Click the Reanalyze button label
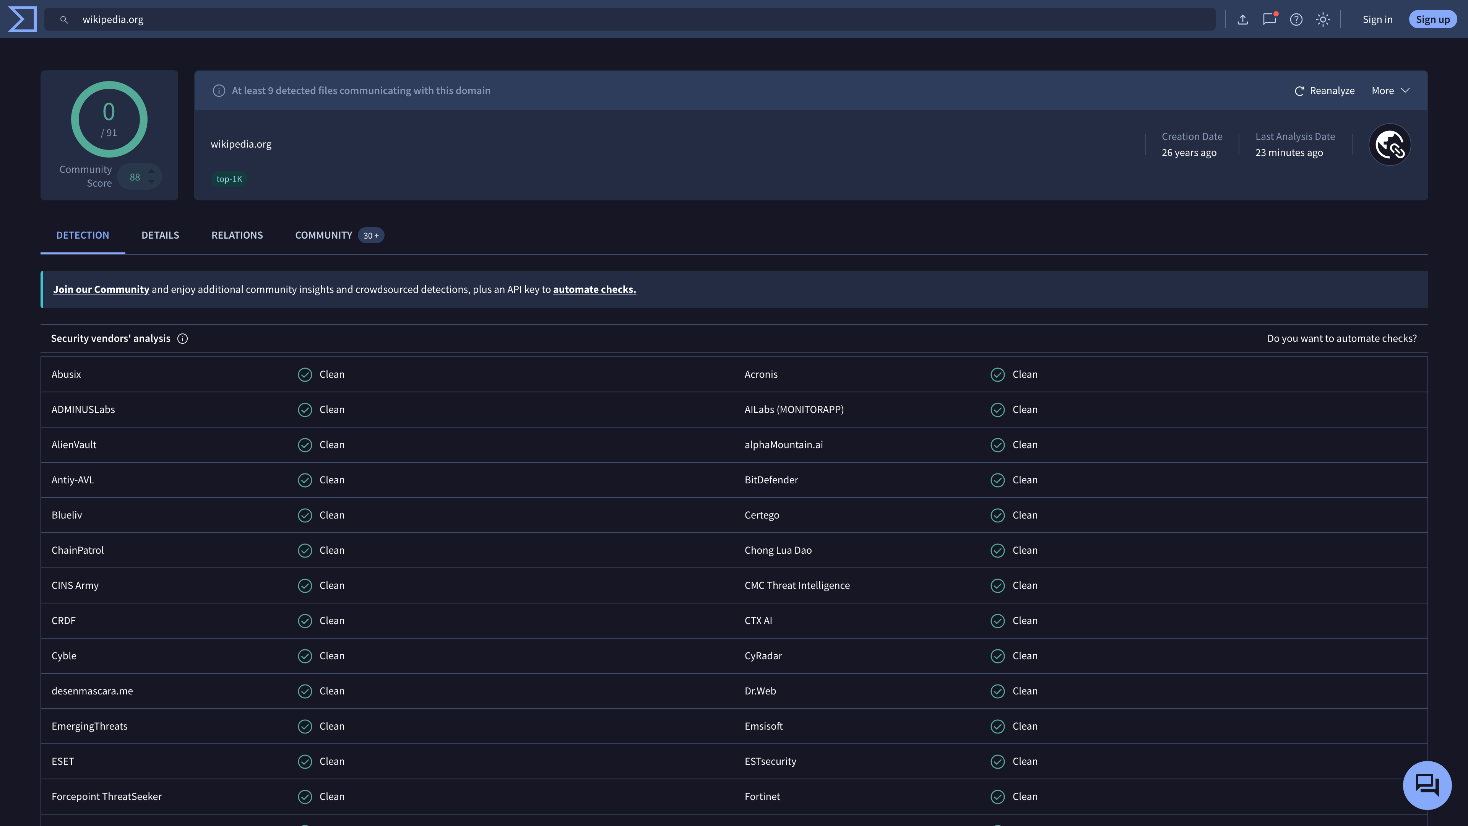Image resolution: width=1468 pixels, height=826 pixels. coord(1332,91)
